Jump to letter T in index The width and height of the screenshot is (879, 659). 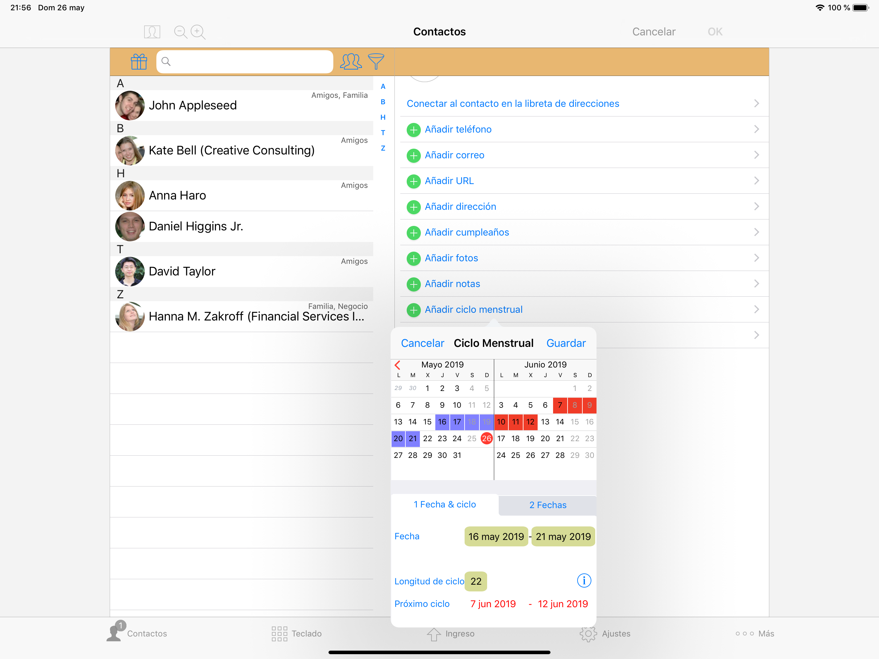(383, 133)
